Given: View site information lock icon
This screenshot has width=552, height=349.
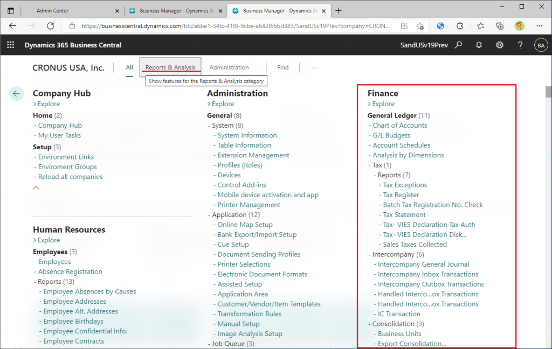Looking at the screenshot, I should [x=72, y=26].
